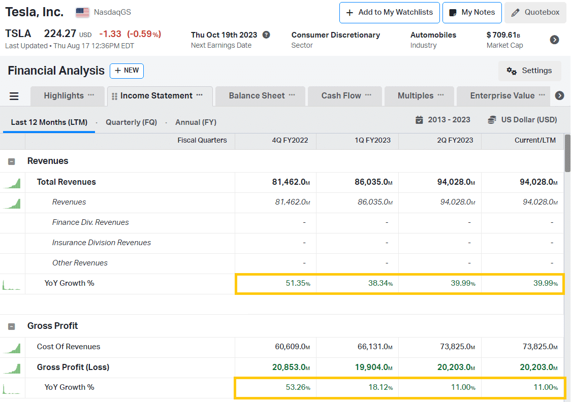Switch to the Enterprise Value tab

502,96
